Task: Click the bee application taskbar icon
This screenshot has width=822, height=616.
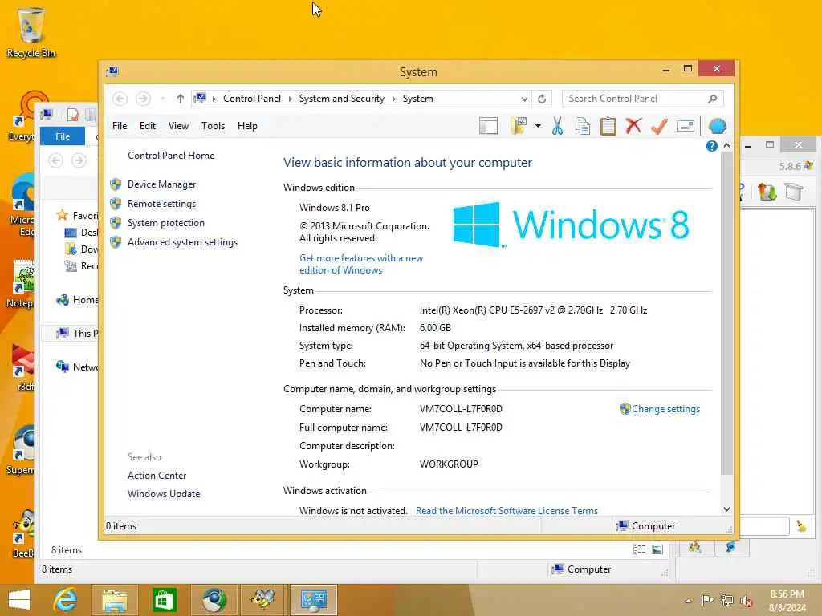Action: (262, 600)
